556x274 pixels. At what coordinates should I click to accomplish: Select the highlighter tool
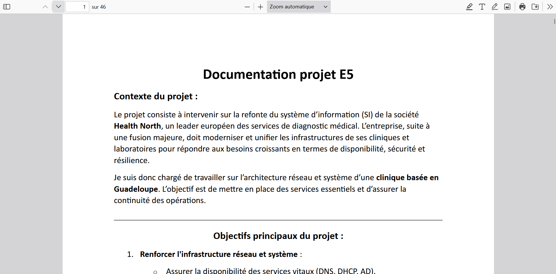click(x=469, y=7)
